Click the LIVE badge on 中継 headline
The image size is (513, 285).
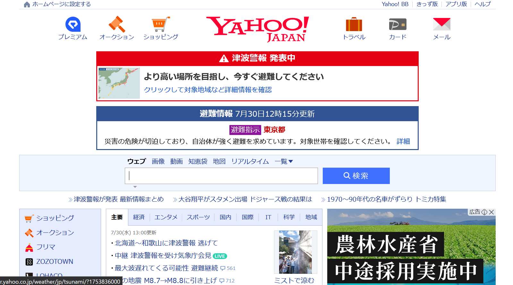[x=220, y=256]
